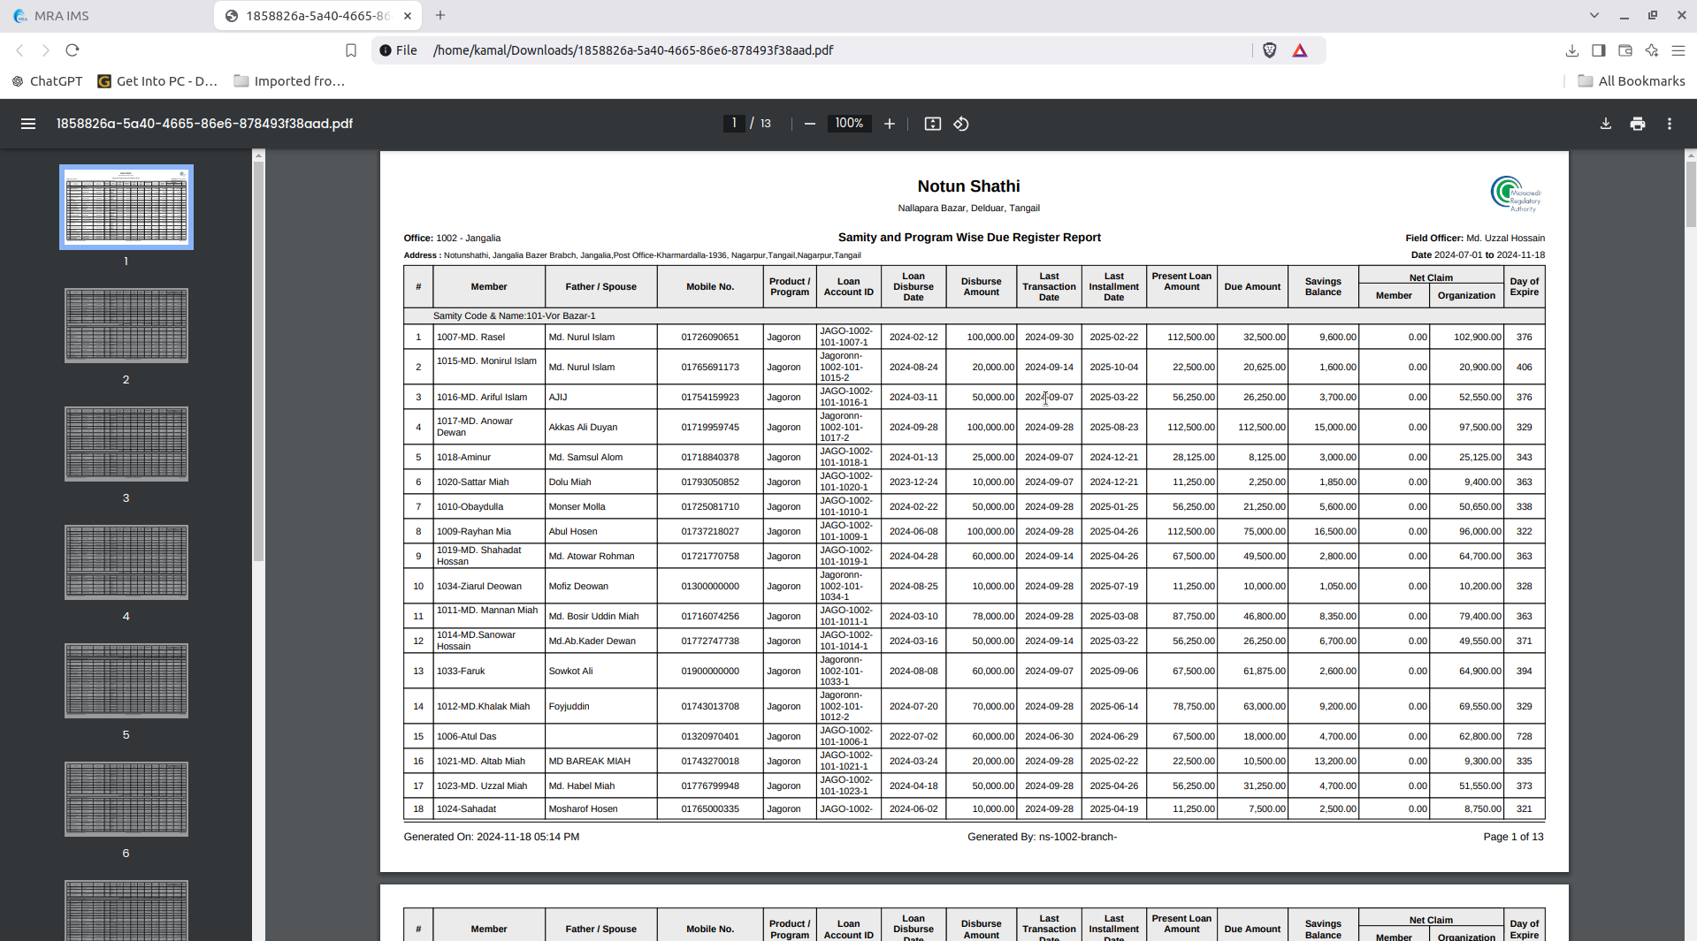Click the Generated On timestamp
Image resolution: width=1697 pixels, height=941 pixels.
(x=492, y=837)
